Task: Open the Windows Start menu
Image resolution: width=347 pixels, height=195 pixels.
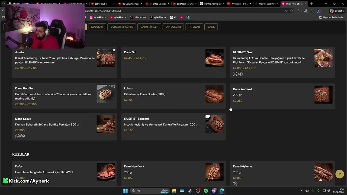Action: click(x=126, y=191)
